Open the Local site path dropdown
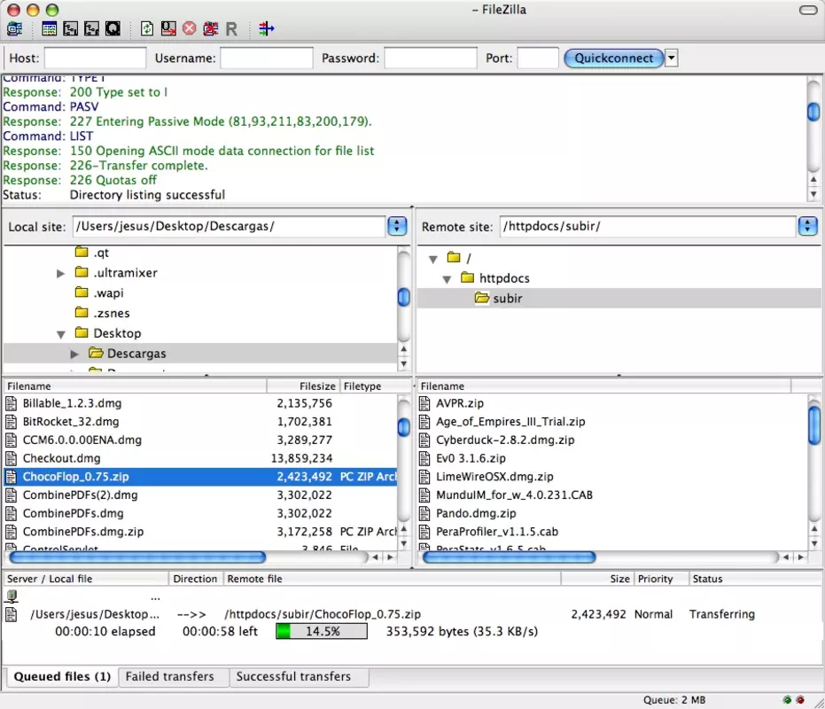The height and width of the screenshot is (709, 825). pos(397,226)
